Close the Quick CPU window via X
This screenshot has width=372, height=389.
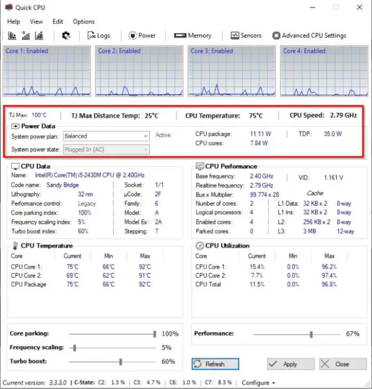[360, 7]
